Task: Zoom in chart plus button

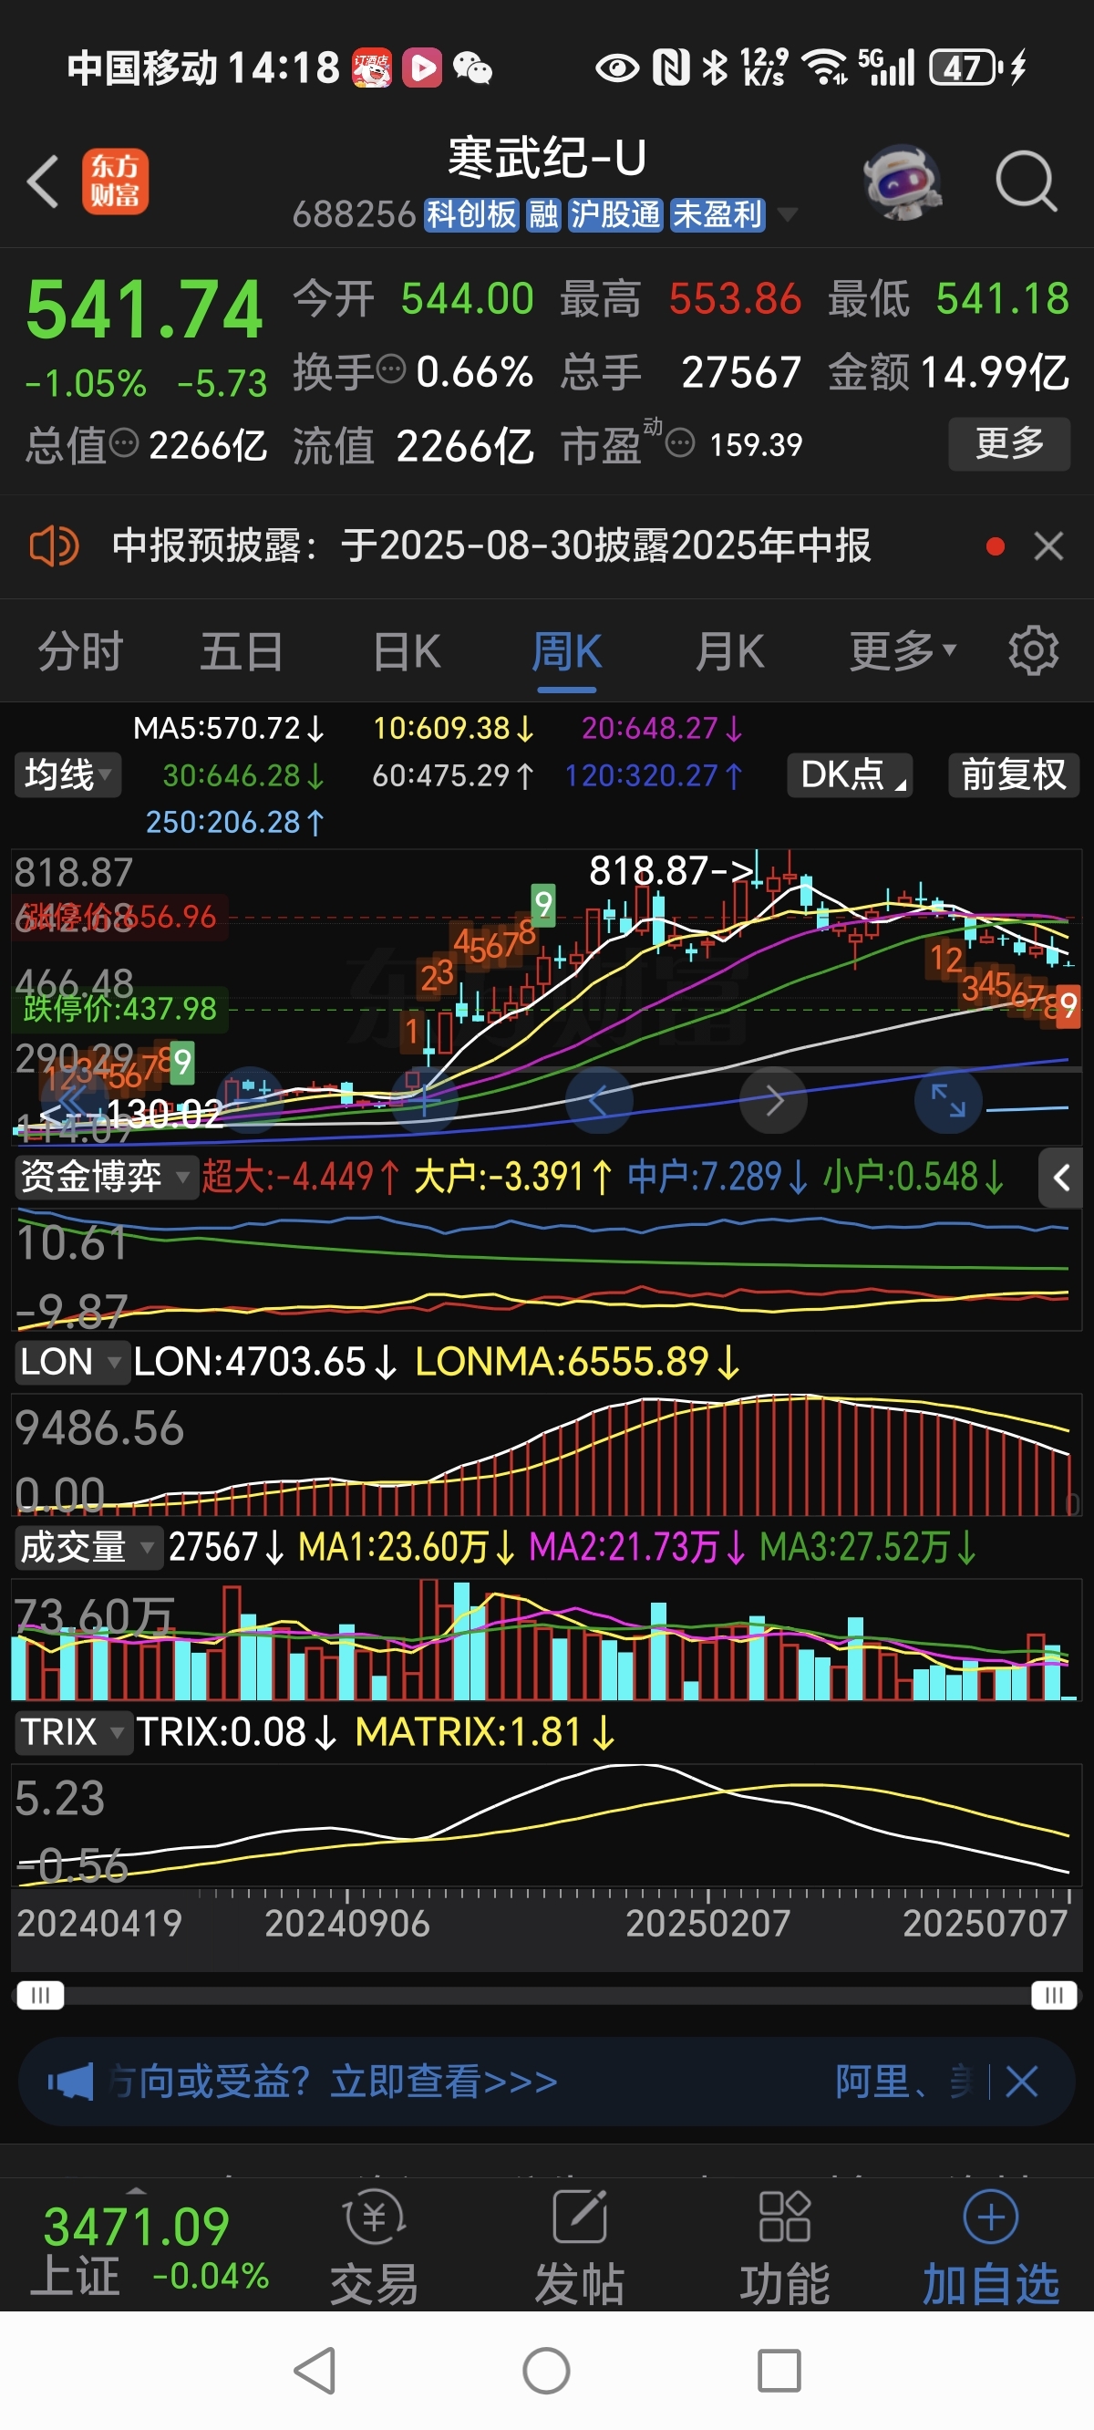Action: 425,1100
